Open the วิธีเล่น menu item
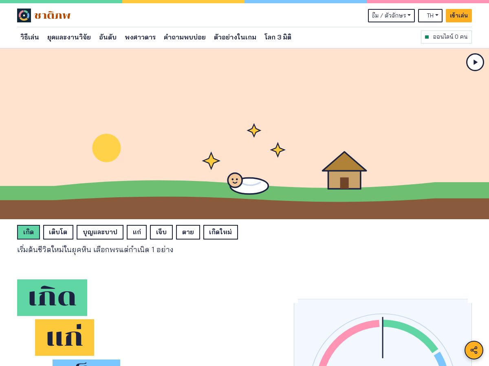489x366 pixels. point(30,37)
